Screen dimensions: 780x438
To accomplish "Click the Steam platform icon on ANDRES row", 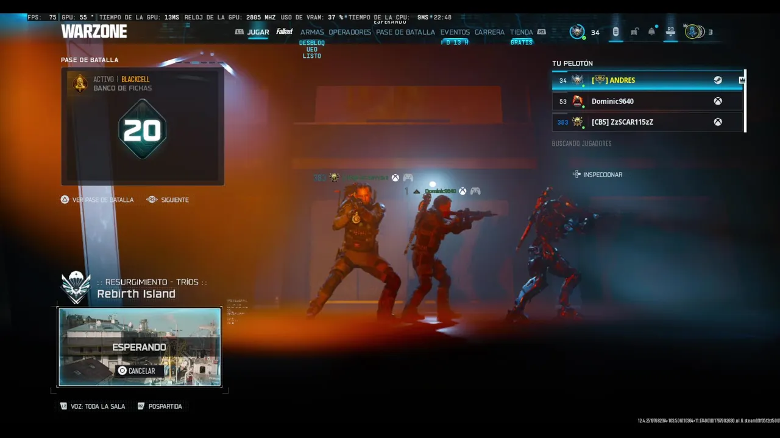I will (718, 80).
